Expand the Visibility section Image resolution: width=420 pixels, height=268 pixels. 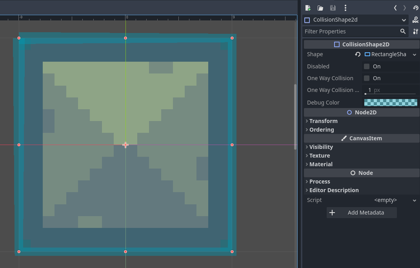[x=321, y=147]
